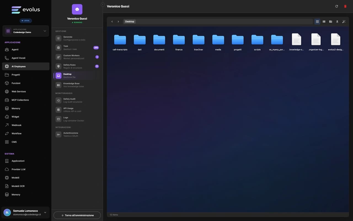Click the red delete trash icon
The width and height of the screenshot is (353, 221).
point(345,6)
